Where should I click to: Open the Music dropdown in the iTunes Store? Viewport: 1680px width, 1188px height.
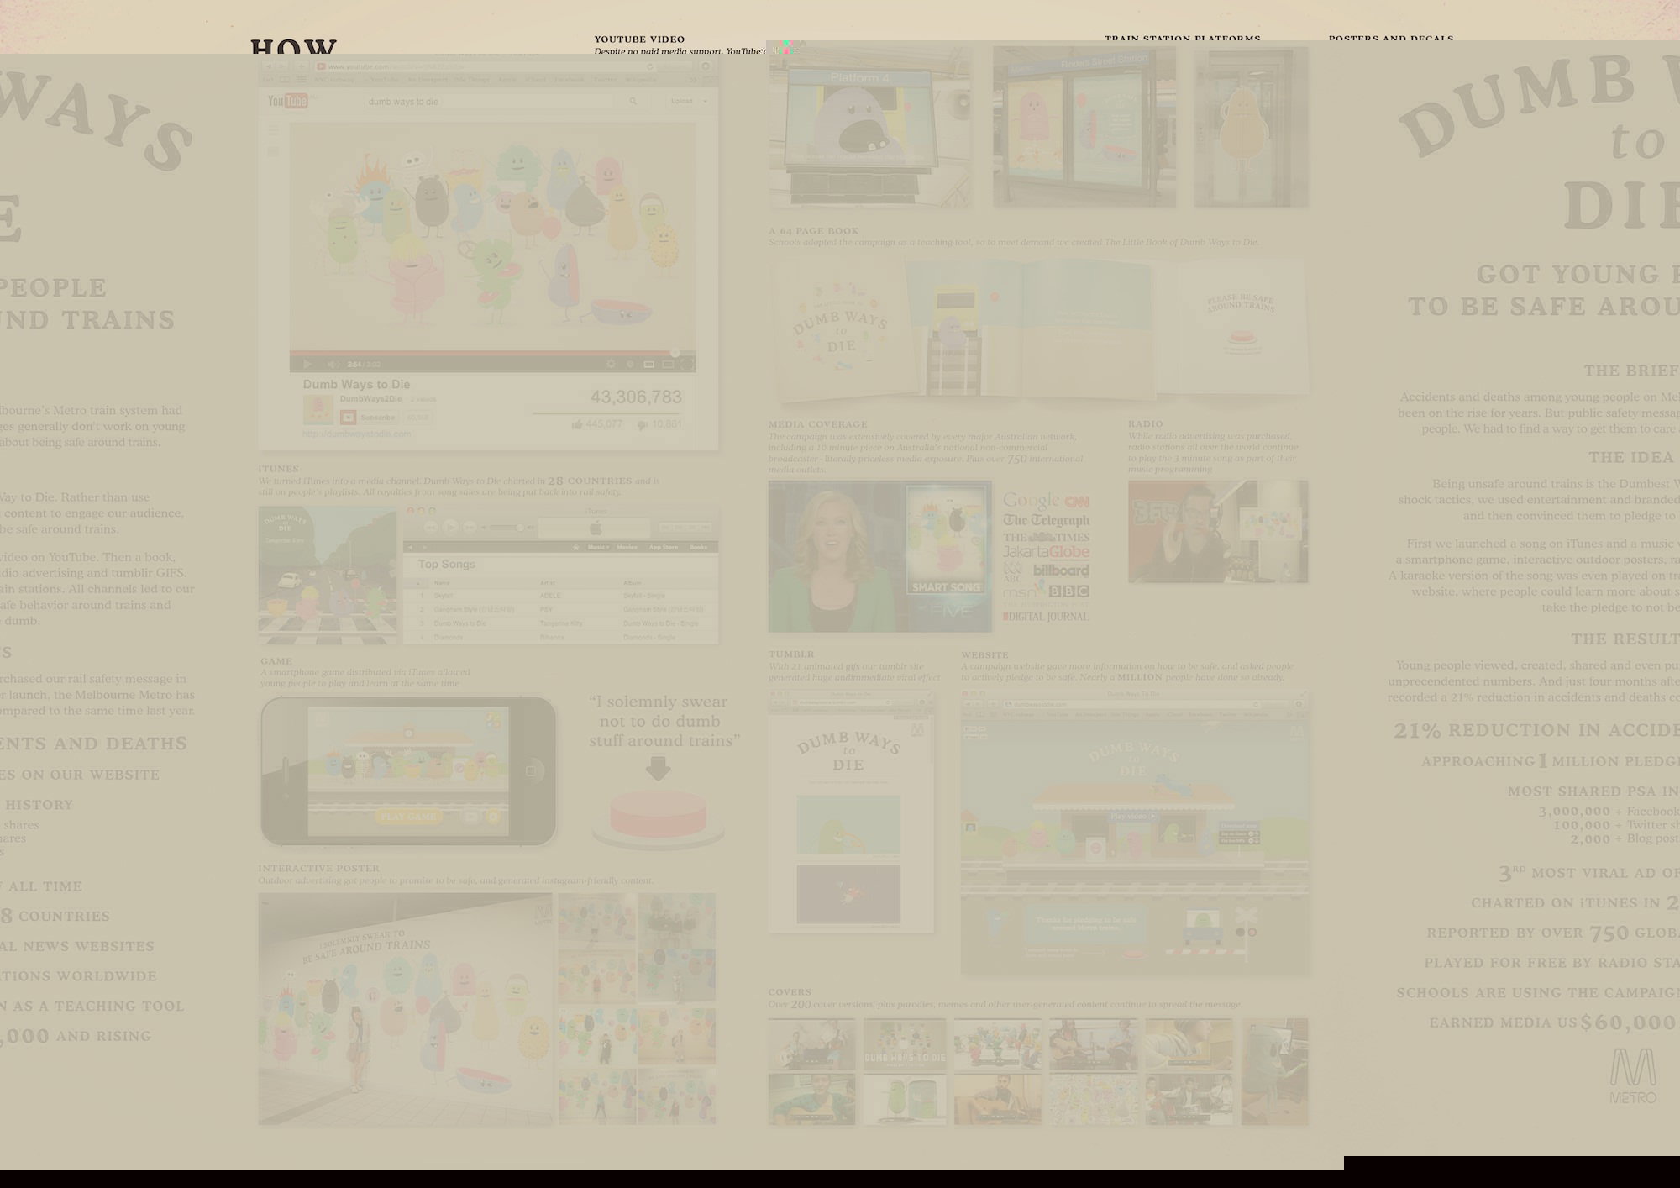click(x=598, y=547)
